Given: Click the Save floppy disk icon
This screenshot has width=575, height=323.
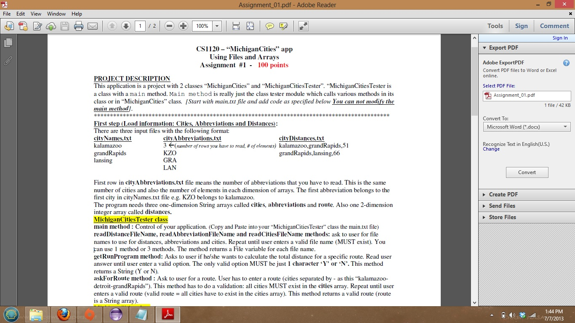Looking at the screenshot, I should pyautogui.click(x=64, y=26).
